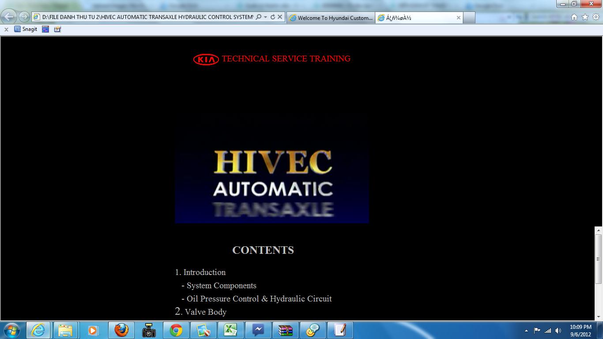603x339 pixels.
Task: Open Firefox from the taskbar
Action: 121,330
